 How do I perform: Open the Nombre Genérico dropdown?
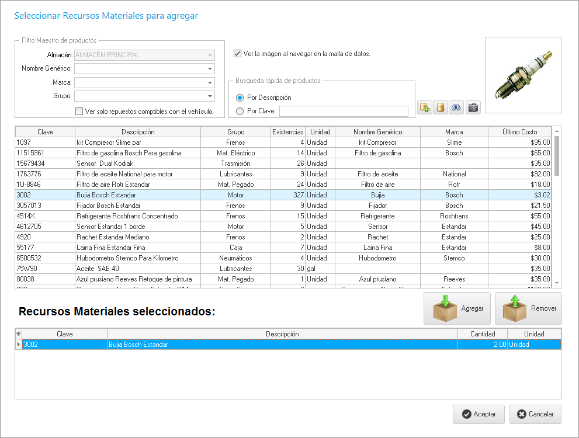click(x=210, y=69)
